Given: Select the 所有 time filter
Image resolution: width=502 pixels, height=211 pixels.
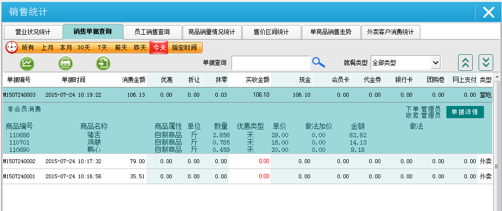Looking at the screenshot, I should 28,47.
